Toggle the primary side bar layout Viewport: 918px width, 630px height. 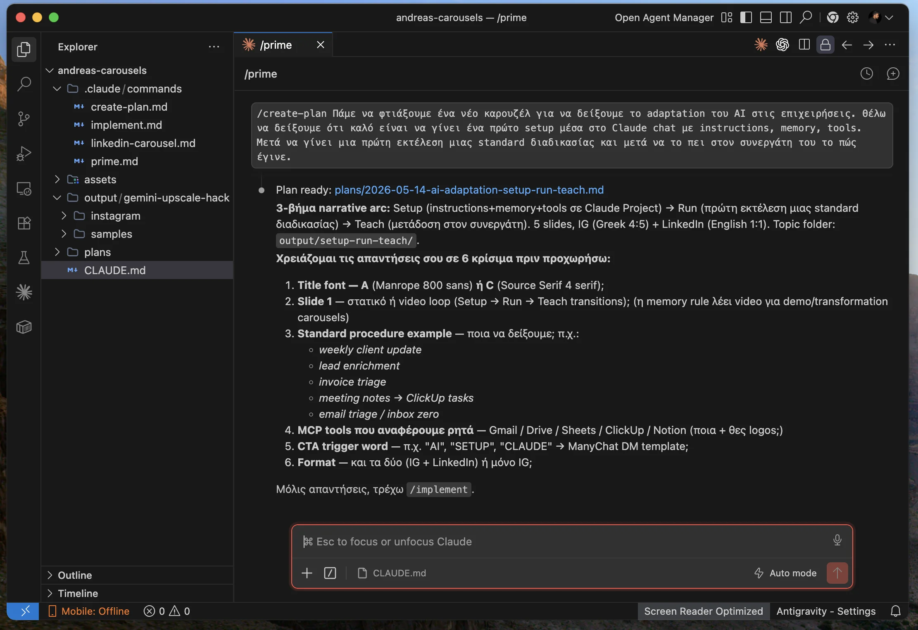tap(746, 17)
